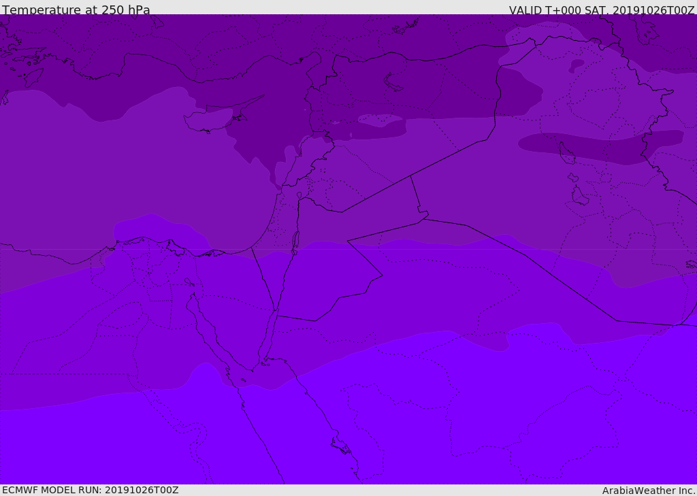Click the 'Temperature at 250 hPa' title text
697x496 pixels.
coord(76,10)
